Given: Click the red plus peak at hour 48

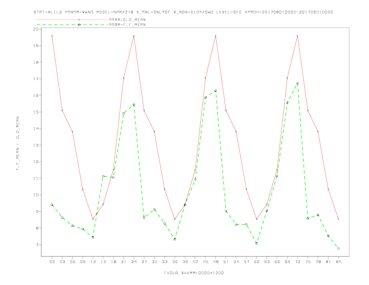Looking at the screenshot, I should [x=216, y=36].
